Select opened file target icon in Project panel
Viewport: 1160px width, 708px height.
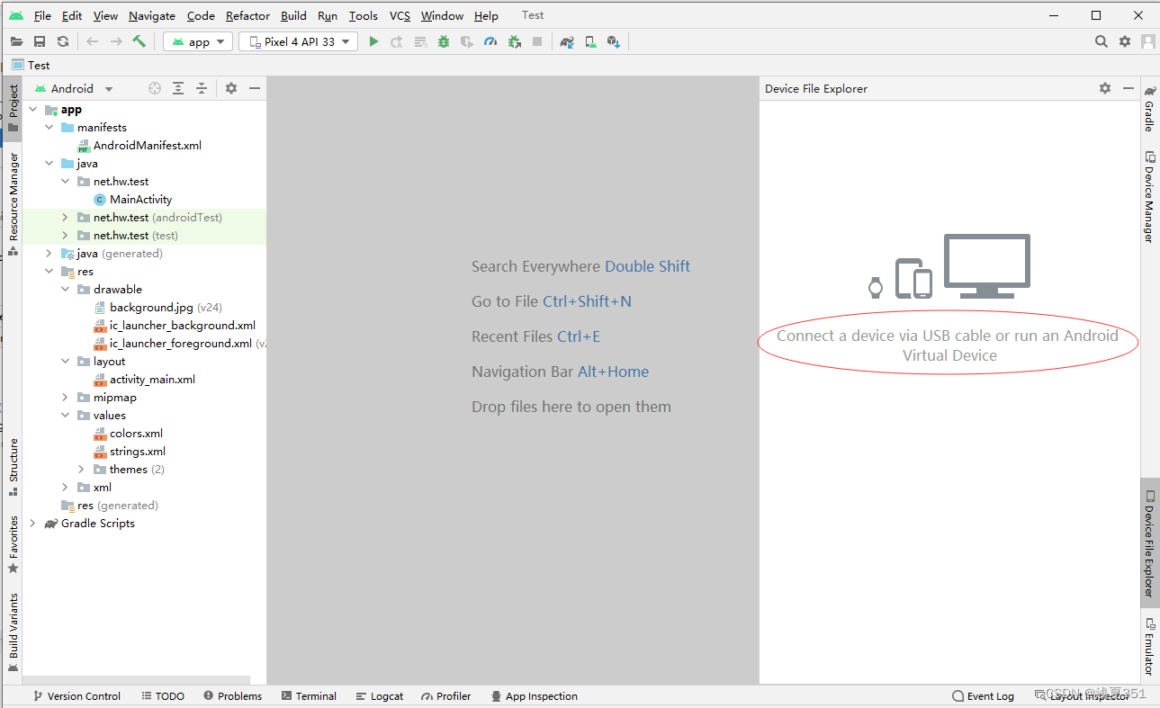click(155, 88)
